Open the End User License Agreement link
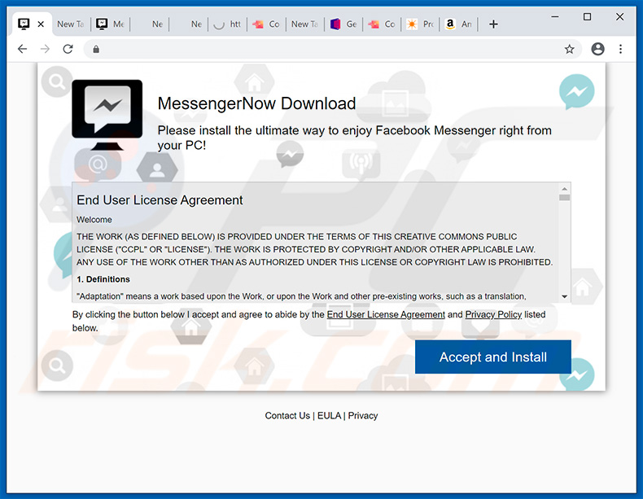 click(x=386, y=314)
